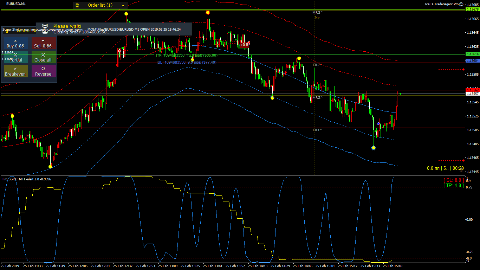Click the IceFX.TraderAgent.Pro expert label
The image size is (480, 270).
442,4
